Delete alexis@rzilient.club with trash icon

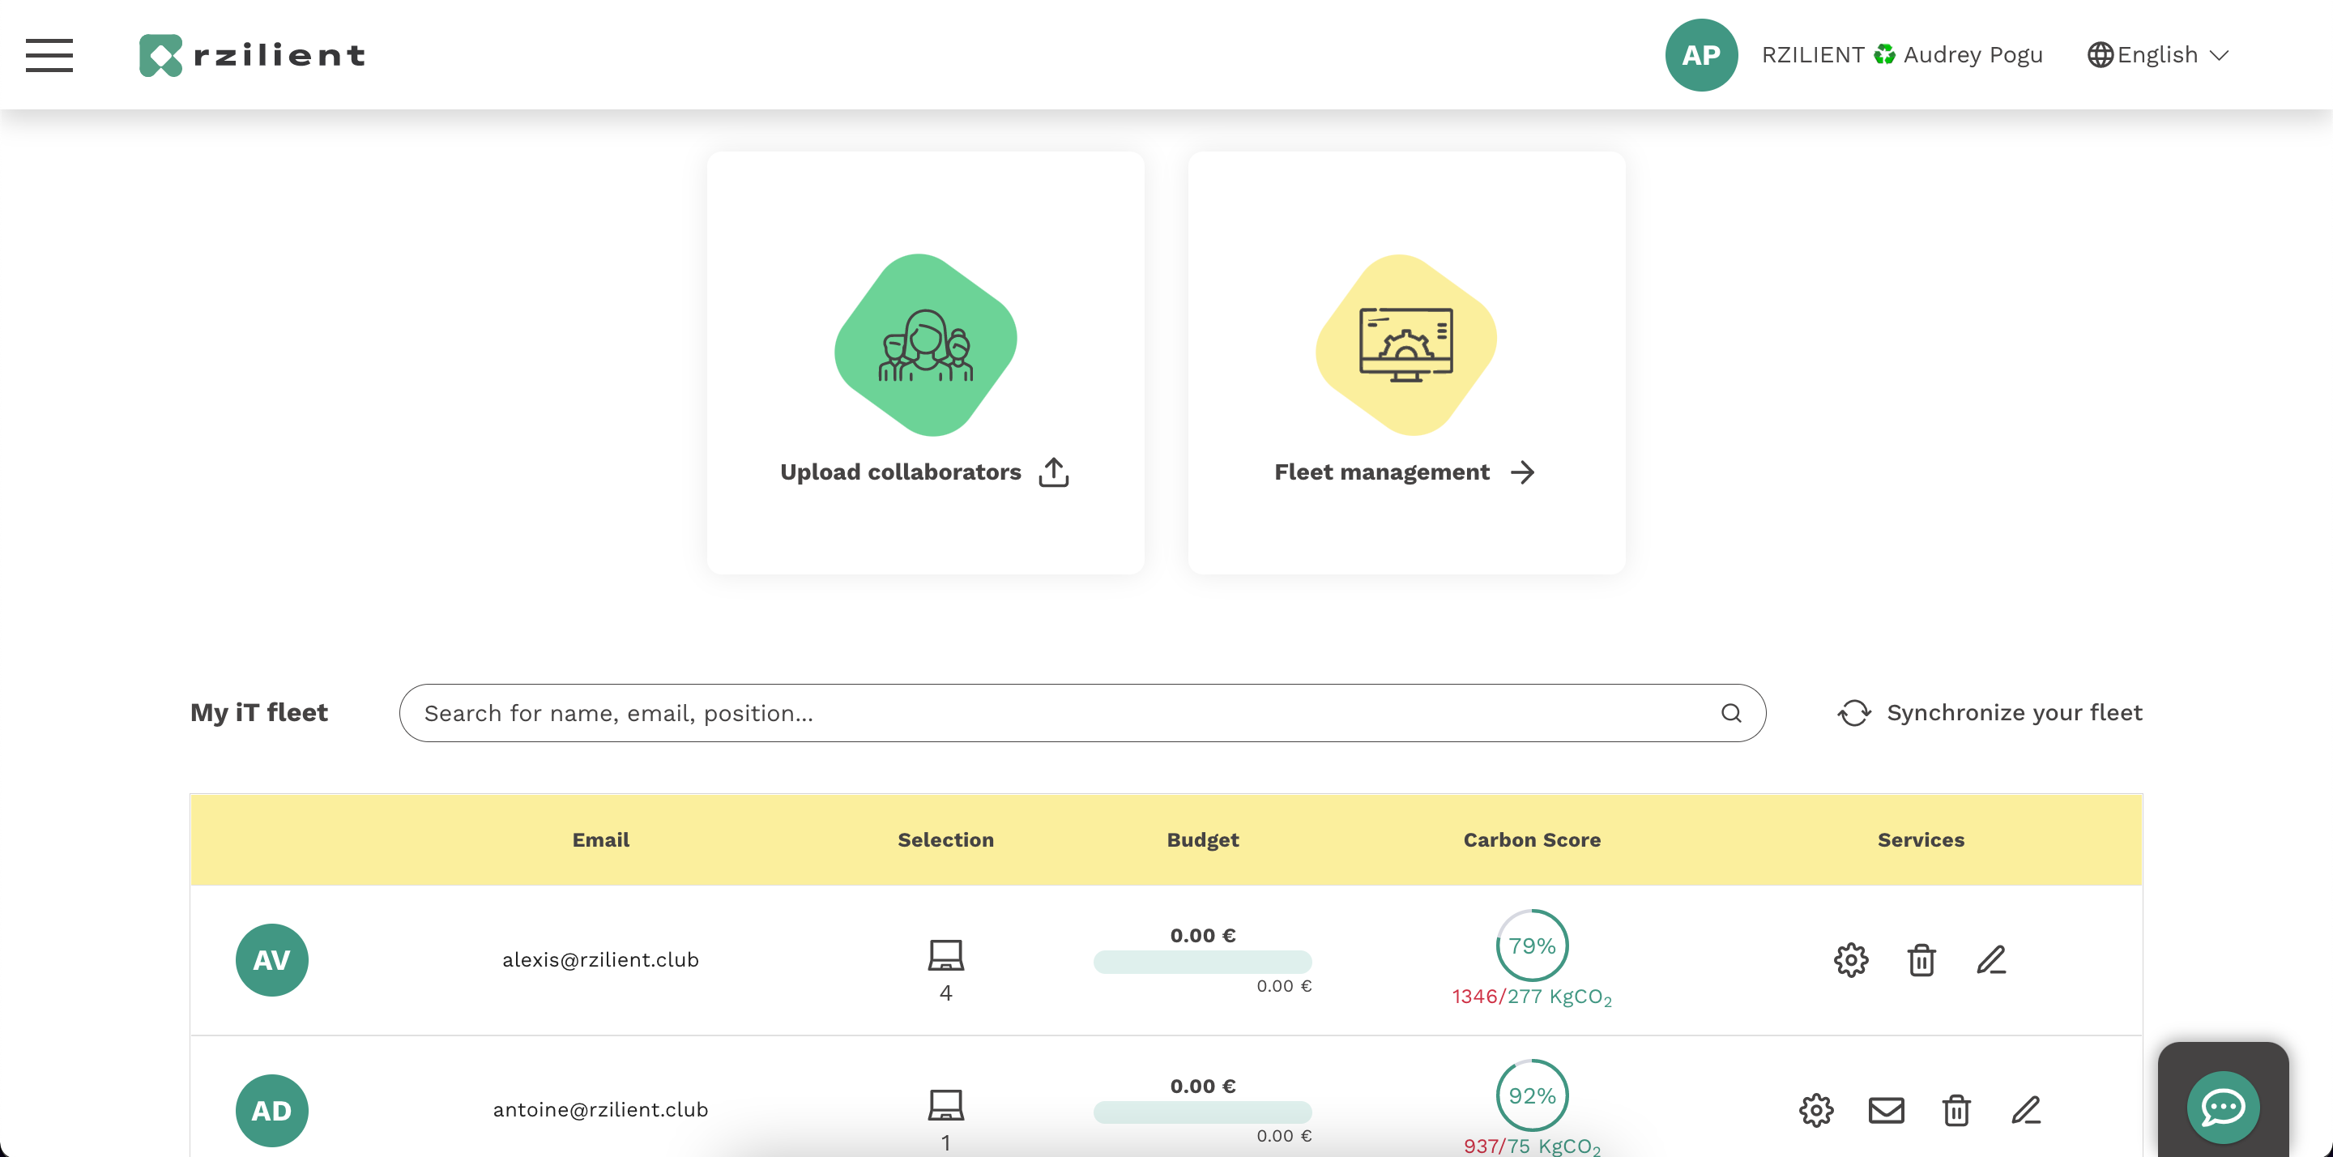tap(1921, 959)
